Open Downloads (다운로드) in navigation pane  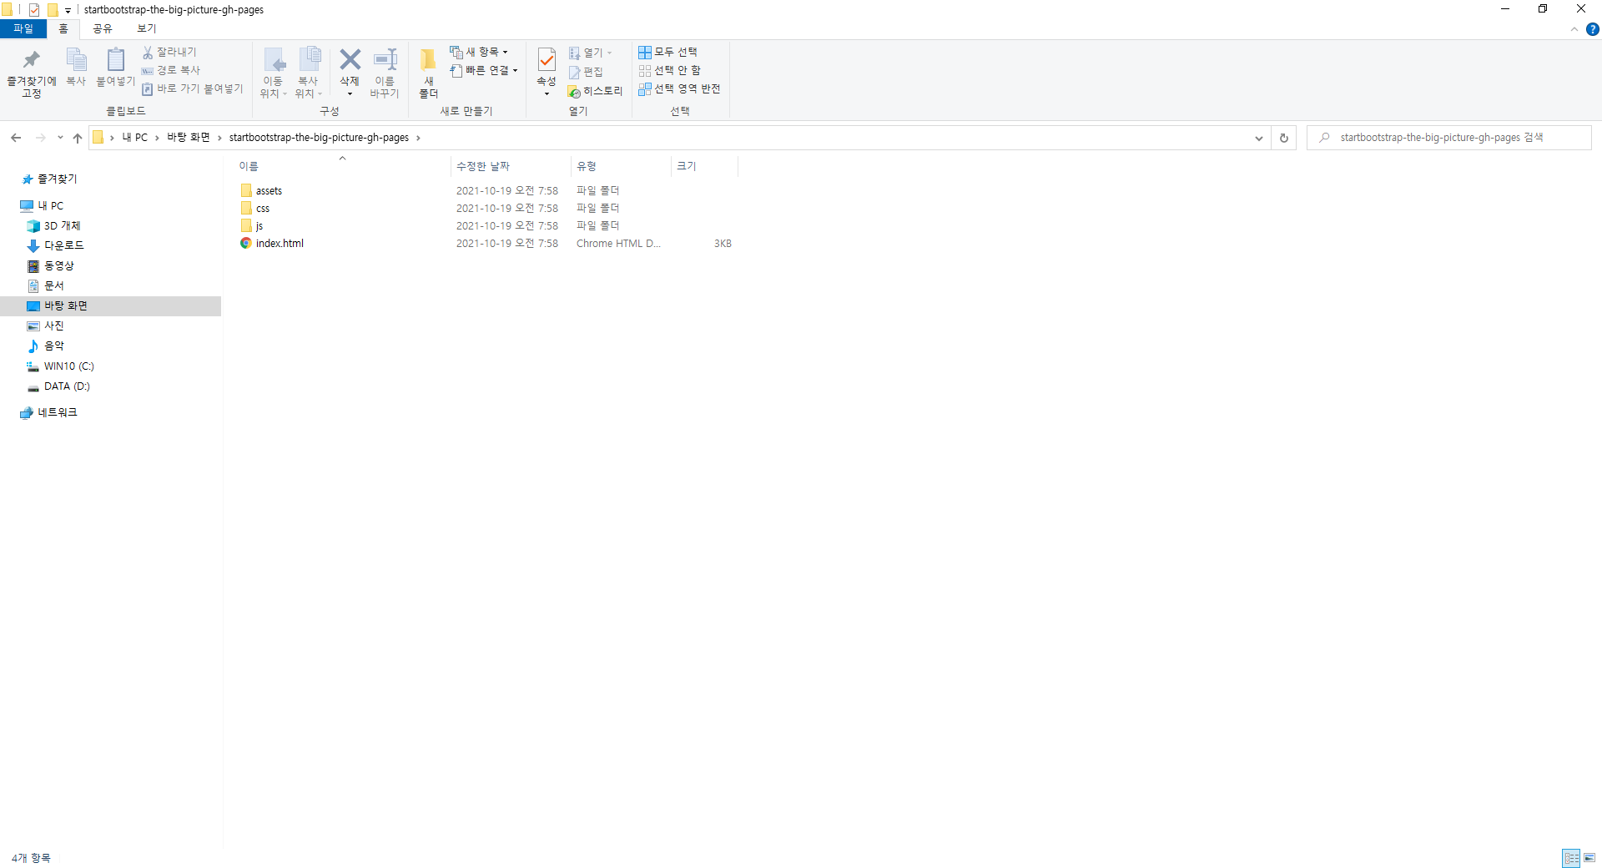point(63,246)
